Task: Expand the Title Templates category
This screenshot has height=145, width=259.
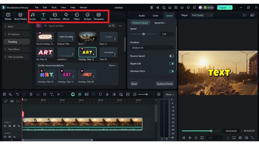Action: [17, 57]
